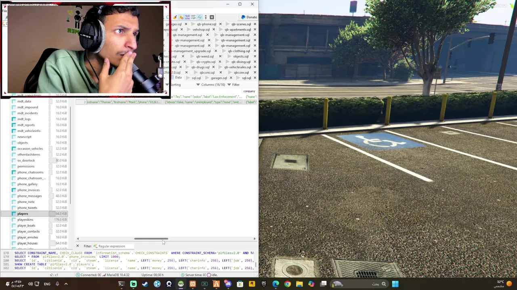Open the mdt_reports table

(x=26, y=125)
